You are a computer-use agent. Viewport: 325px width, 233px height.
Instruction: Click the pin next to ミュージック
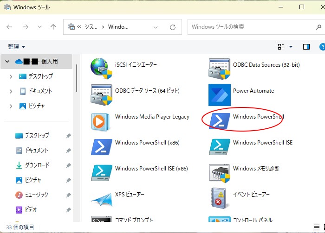pyautogui.click(x=68, y=195)
